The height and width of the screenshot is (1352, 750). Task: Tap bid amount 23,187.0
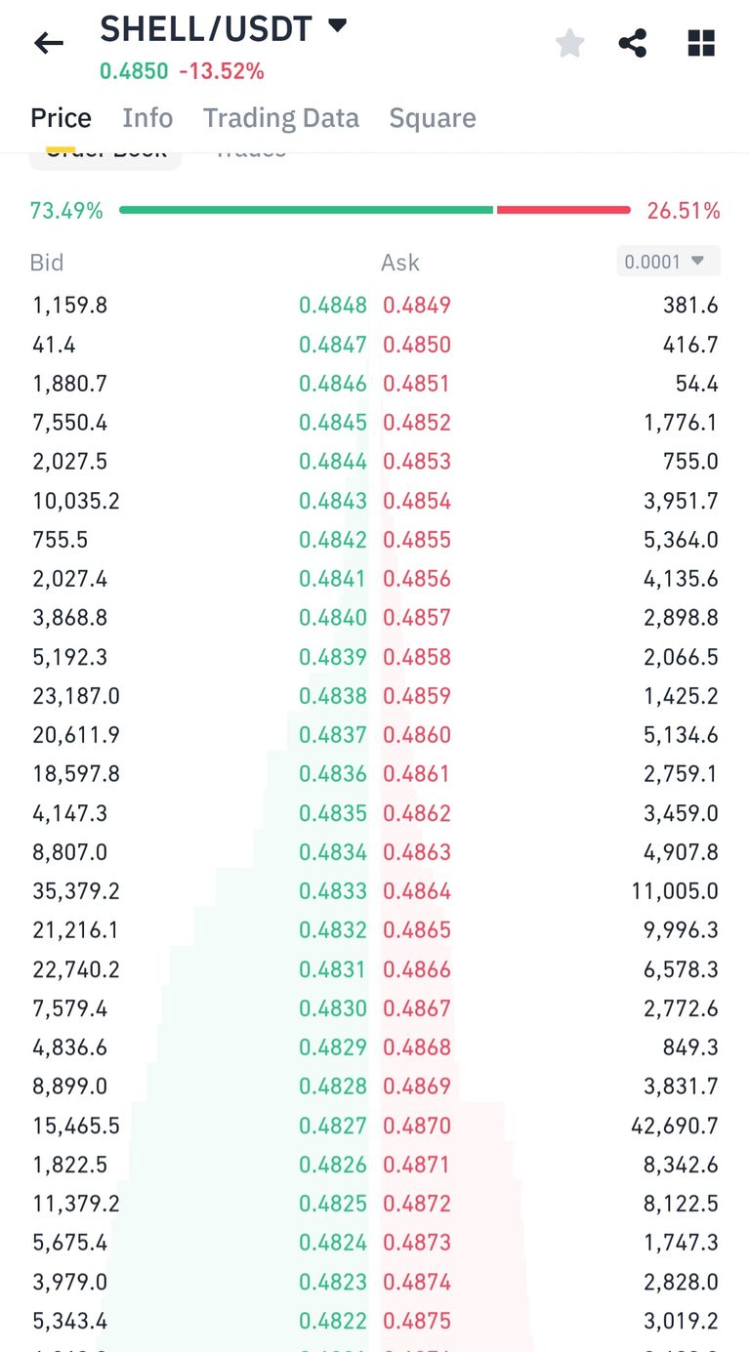click(76, 696)
